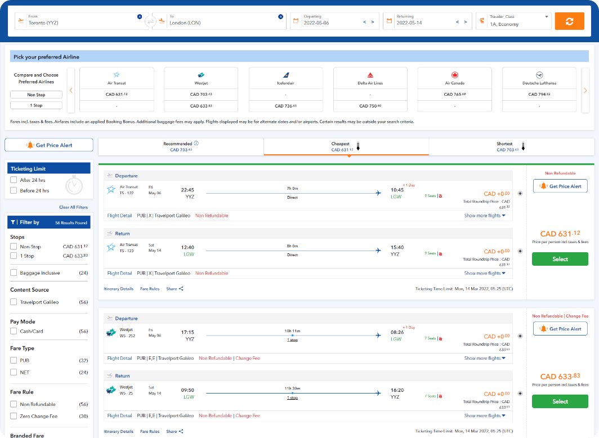Image resolution: width=599 pixels, height=438 pixels.
Task: Click the orange refresh search button
Action: pos(569,21)
